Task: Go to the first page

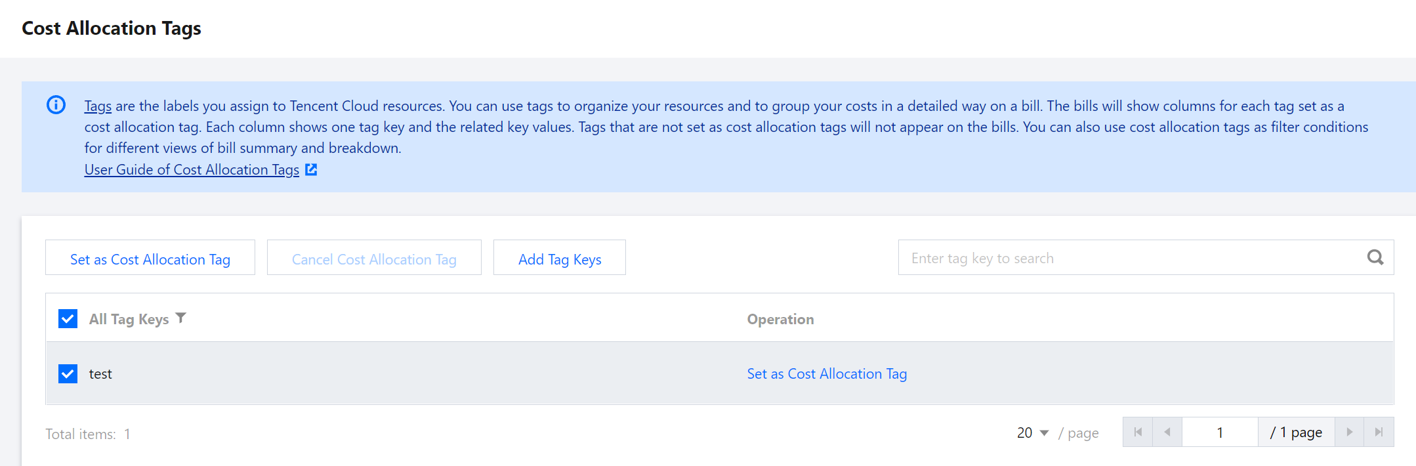Action: point(1138,432)
